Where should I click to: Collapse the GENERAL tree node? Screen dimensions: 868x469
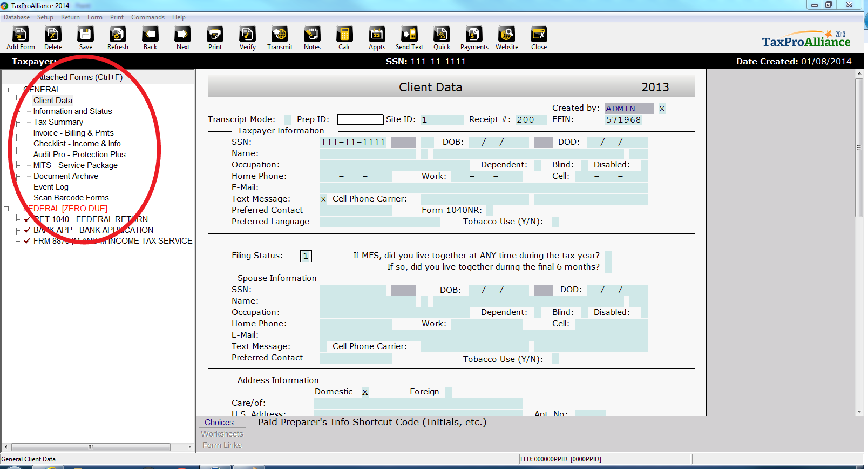pyautogui.click(x=6, y=90)
